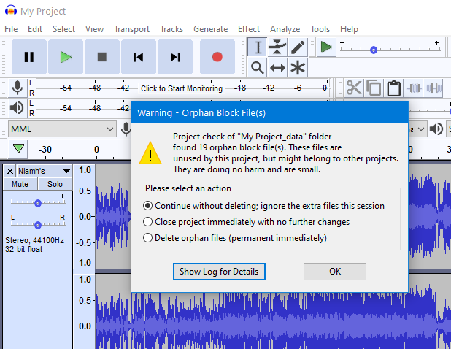Open the MME audio host dropdown
Screen dimensions: 451x349
[62, 129]
